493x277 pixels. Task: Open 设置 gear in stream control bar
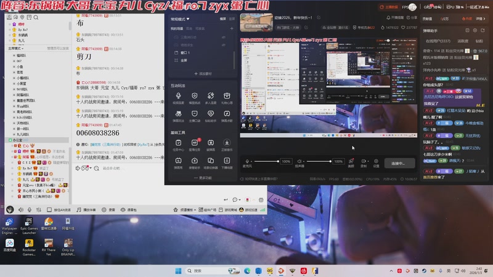pos(376,161)
